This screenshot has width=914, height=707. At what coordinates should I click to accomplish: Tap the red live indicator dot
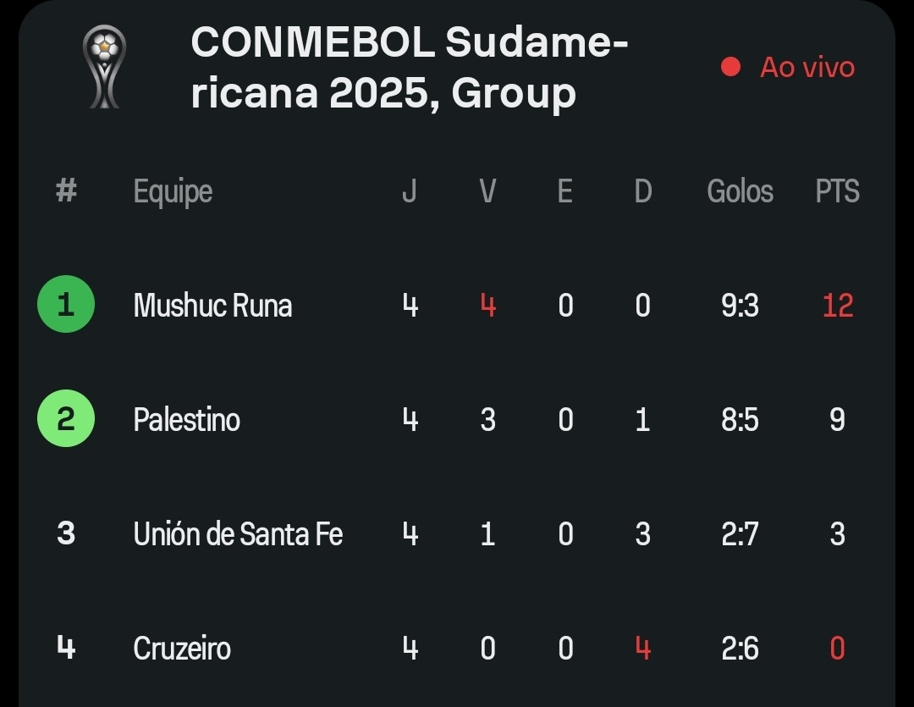click(730, 67)
